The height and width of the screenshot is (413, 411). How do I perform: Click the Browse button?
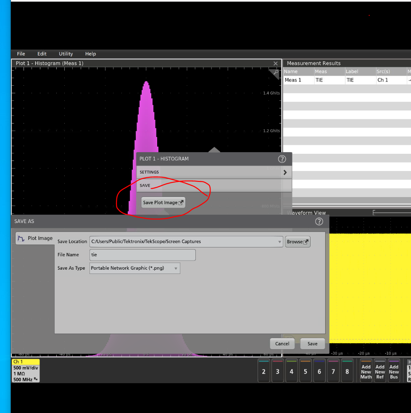[x=298, y=242]
